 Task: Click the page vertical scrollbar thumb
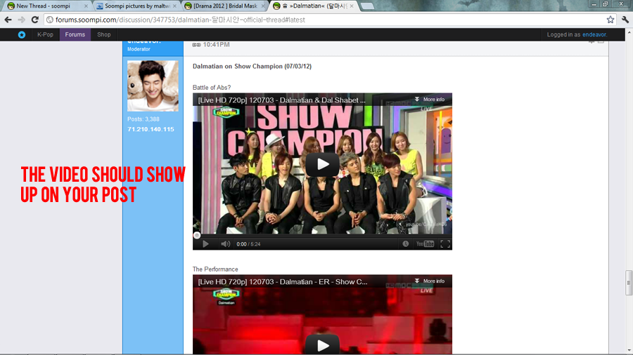[x=629, y=283]
